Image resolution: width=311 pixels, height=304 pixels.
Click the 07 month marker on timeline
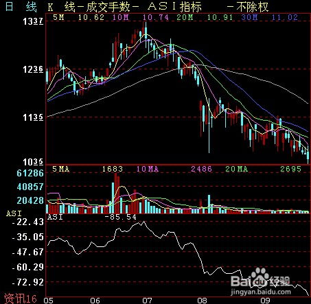pyautogui.click(x=147, y=301)
